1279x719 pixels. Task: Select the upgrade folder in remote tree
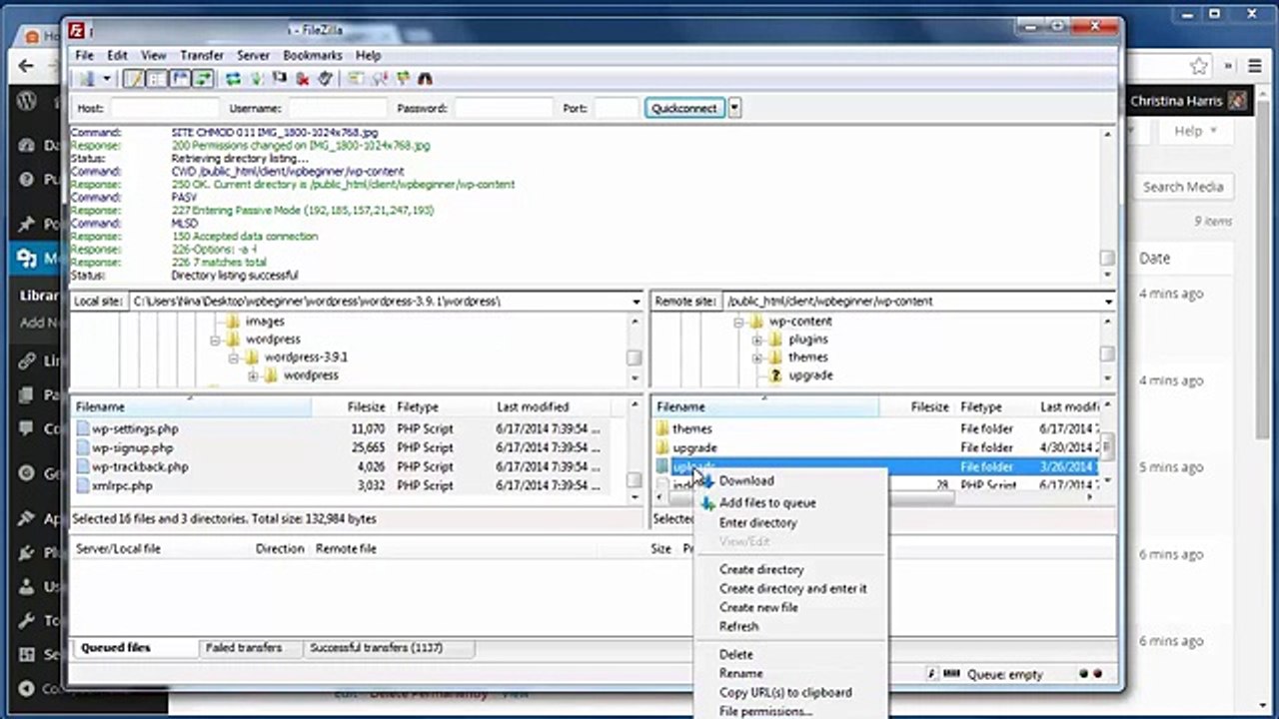(810, 375)
